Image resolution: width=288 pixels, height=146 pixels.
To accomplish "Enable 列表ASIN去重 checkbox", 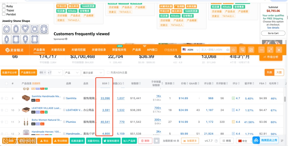I will click(108, 73).
